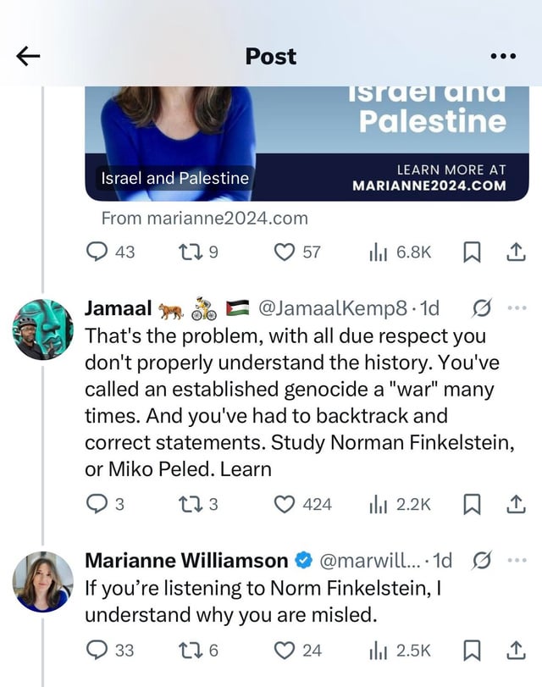View analytics showing 2.5K views
This screenshot has height=687, width=542.
point(401,651)
